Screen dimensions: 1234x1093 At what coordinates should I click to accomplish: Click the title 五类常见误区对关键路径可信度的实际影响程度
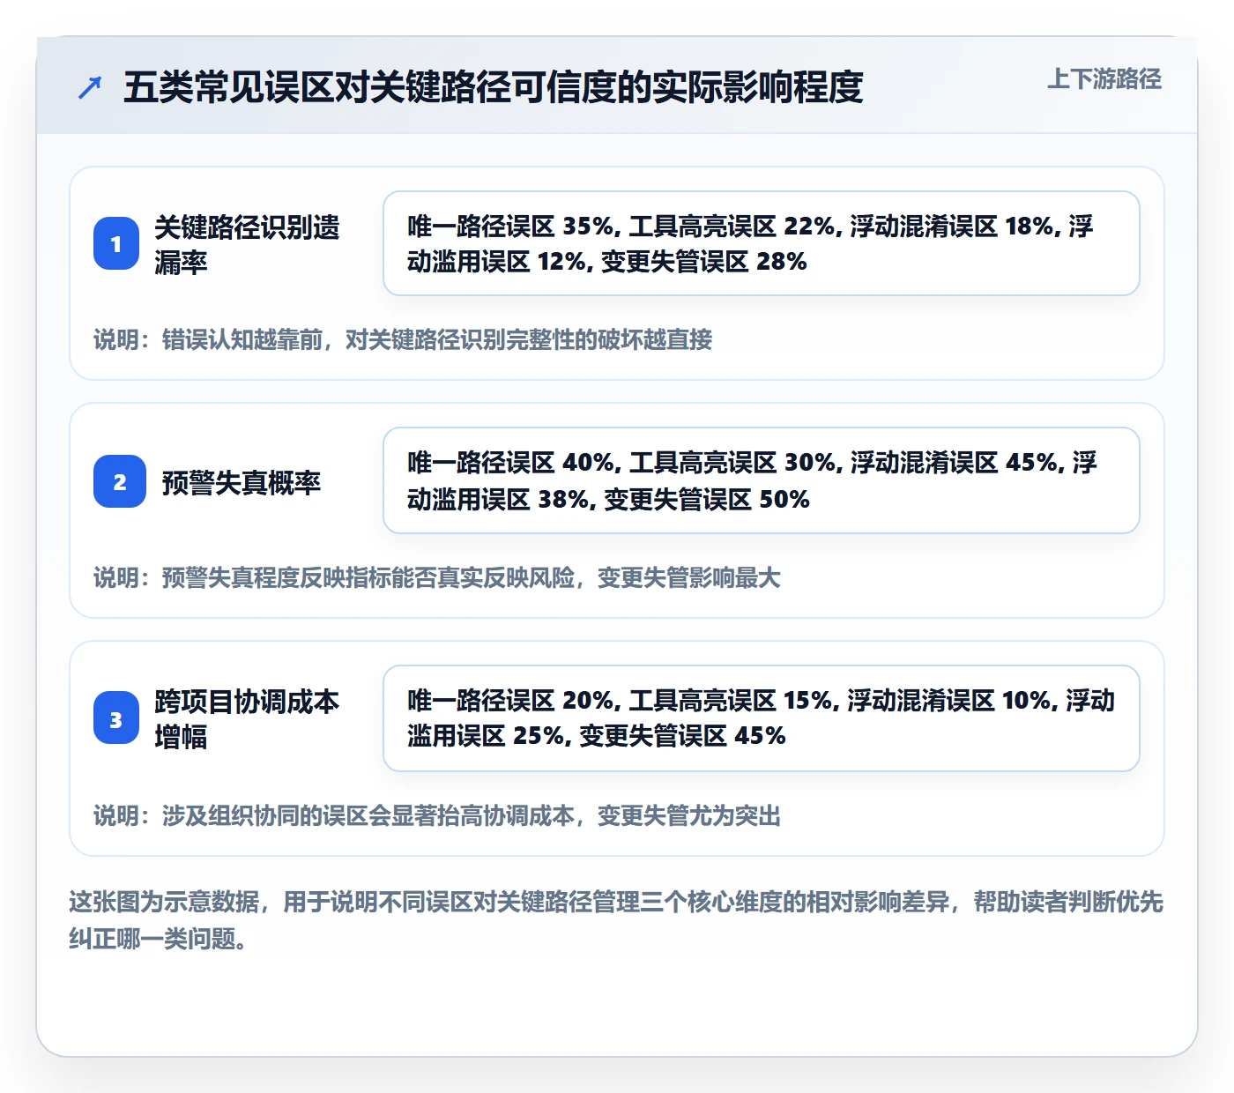coord(493,87)
